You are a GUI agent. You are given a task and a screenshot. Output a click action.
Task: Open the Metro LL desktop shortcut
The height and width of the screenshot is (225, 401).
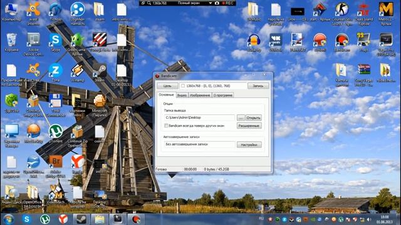click(386, 14)
